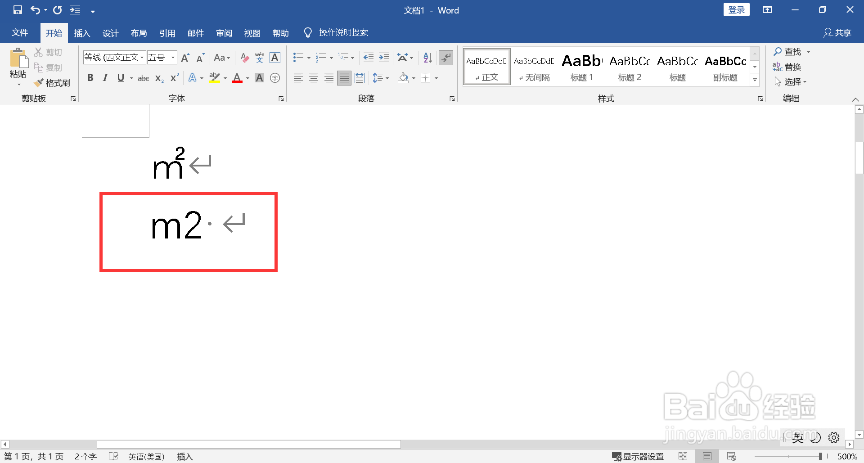Click the 登录 sign-in button
The width and height of the screenshot is (864, 463).
tap(736, 10)
